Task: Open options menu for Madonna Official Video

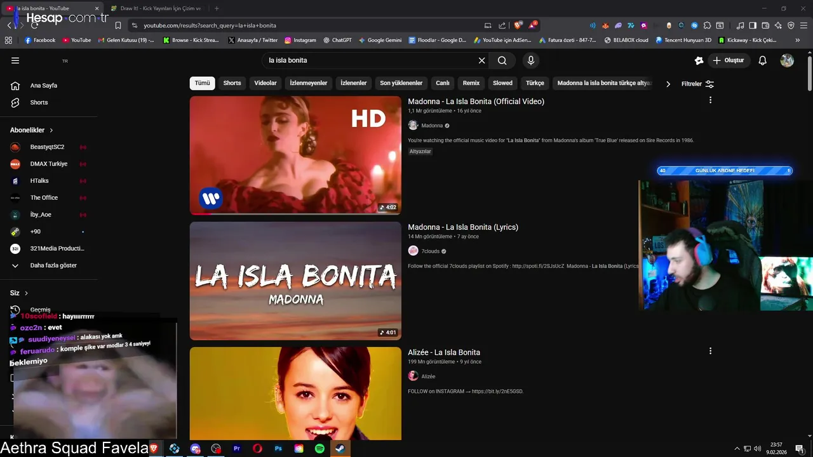Action: click(x=710, y=100)
